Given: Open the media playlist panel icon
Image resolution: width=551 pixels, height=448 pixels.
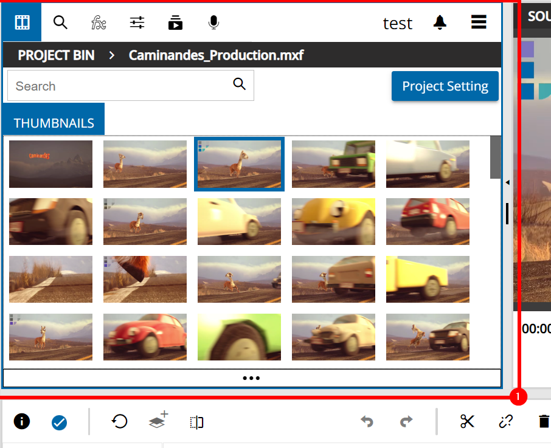Looking at the screenshot, I should point(175,22).
